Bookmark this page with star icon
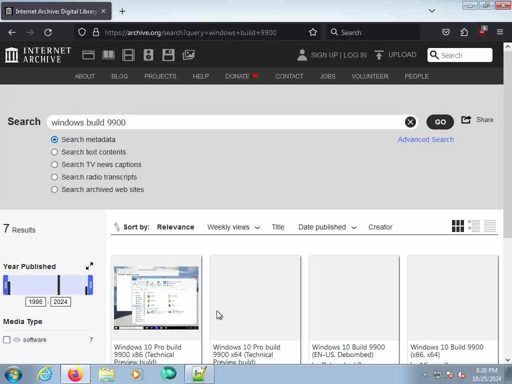 (x=313, y=32)
